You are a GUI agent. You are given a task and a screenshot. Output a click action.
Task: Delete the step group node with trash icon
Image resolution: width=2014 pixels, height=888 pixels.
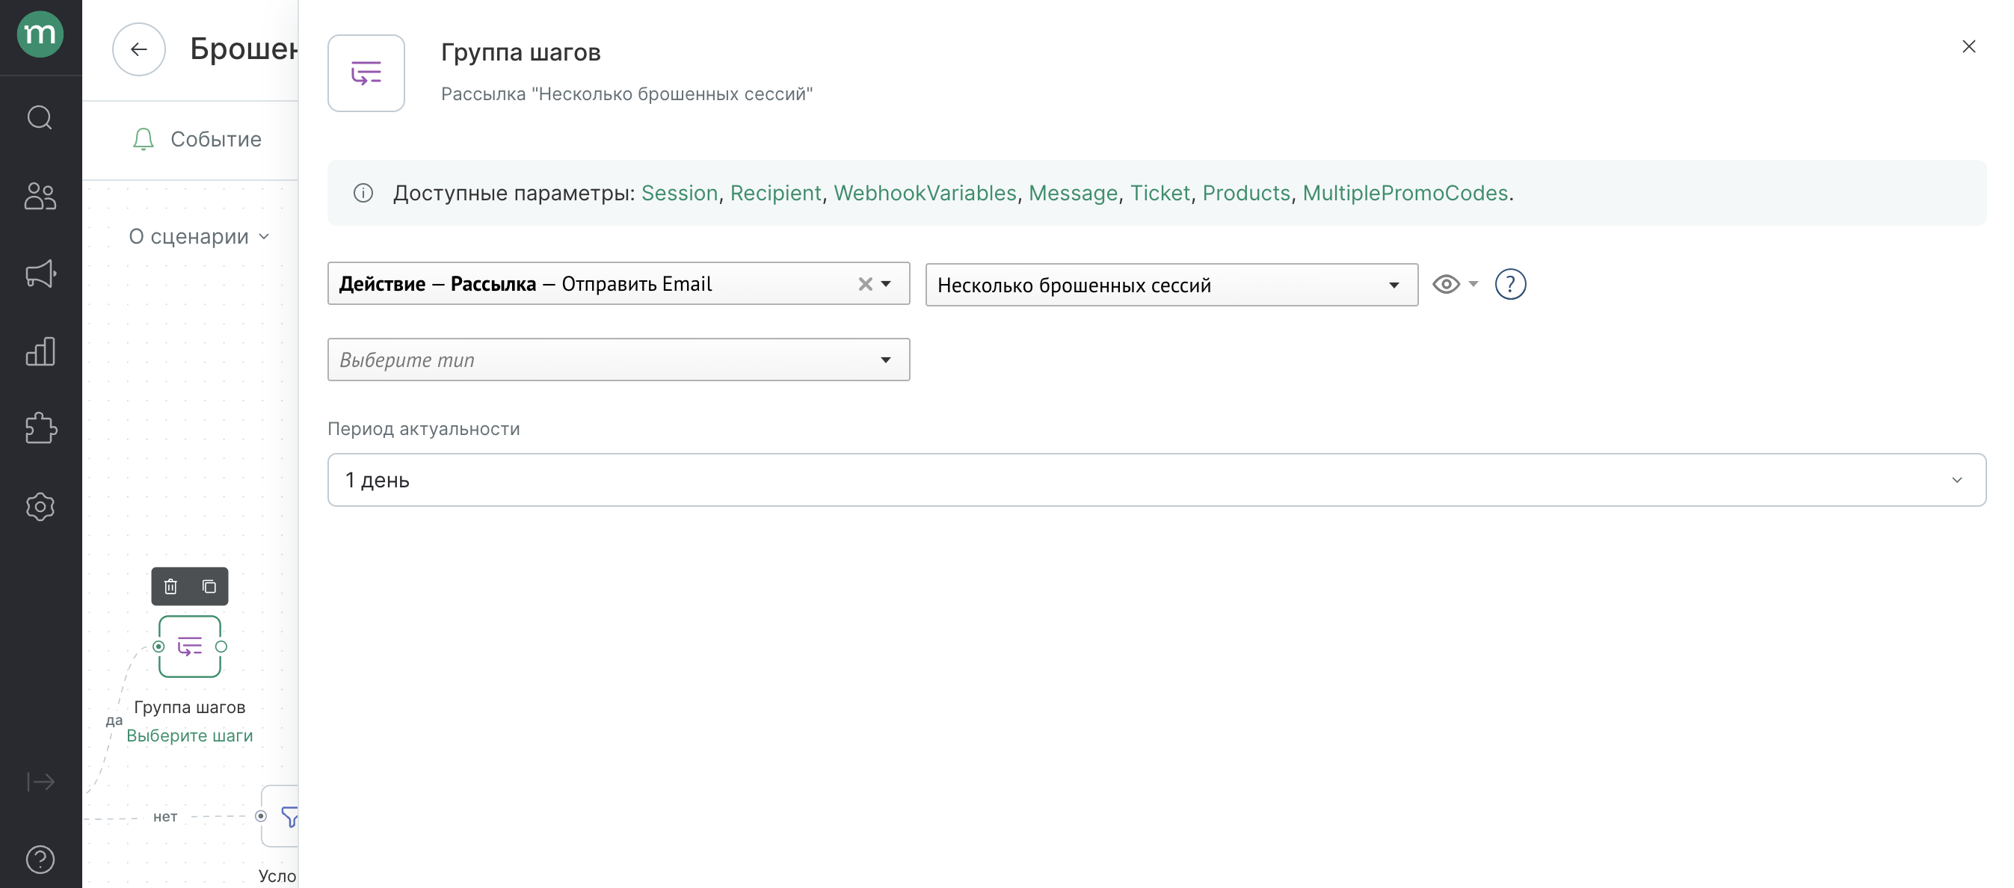pos(170,586)
